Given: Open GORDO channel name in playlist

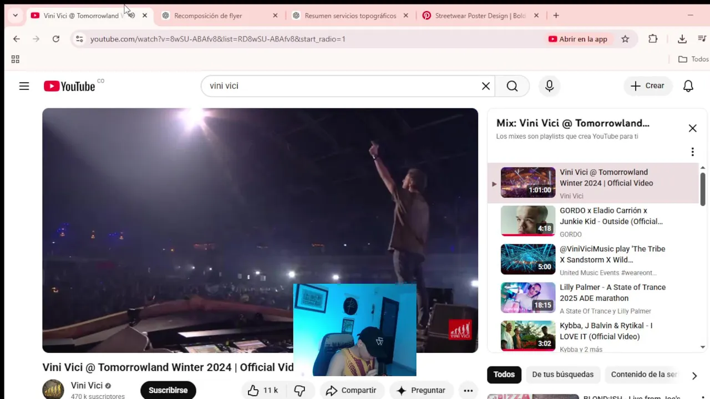Looking at the screenshot, I should pos(570,234).
